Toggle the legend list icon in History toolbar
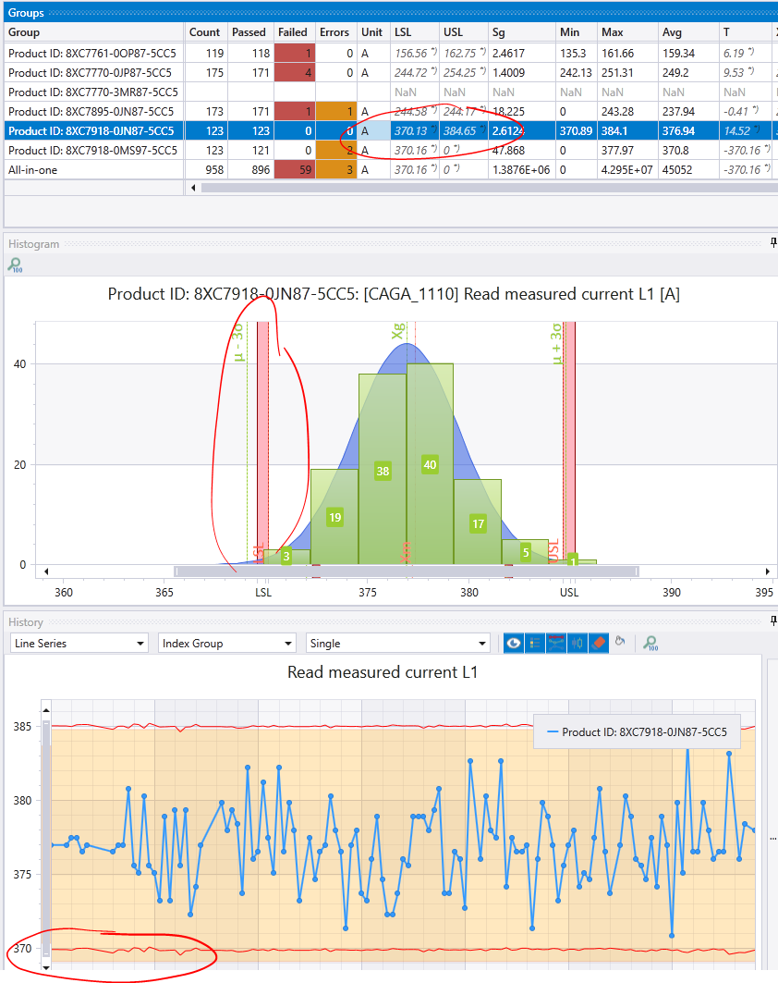 click(x=535, y=644)
